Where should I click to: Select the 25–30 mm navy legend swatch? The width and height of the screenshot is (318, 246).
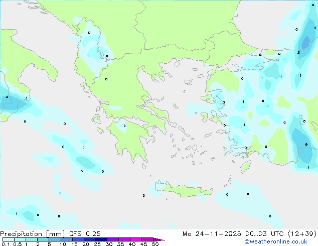101,239
